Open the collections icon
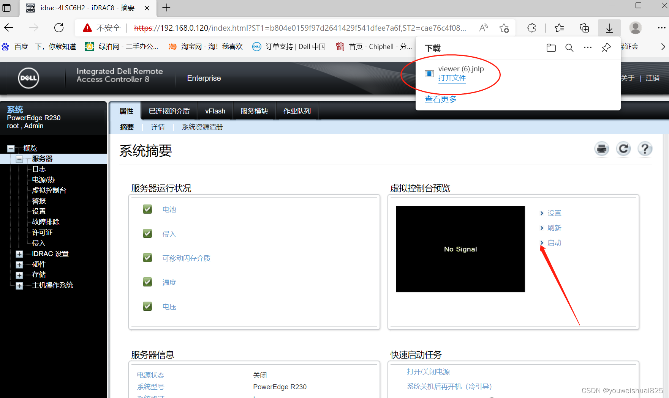 [x=584, y=28]
